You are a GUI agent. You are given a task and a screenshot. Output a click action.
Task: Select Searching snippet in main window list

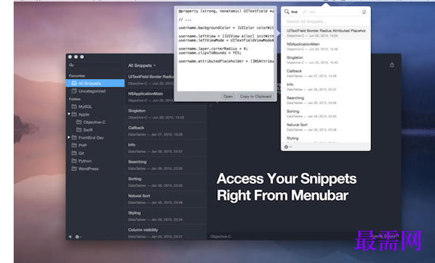(x=166, y=165)
